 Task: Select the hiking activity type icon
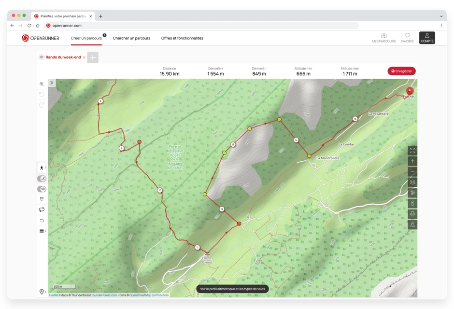point(42,168)
